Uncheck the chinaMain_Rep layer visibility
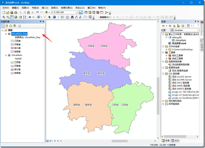 tap(9, 34)
